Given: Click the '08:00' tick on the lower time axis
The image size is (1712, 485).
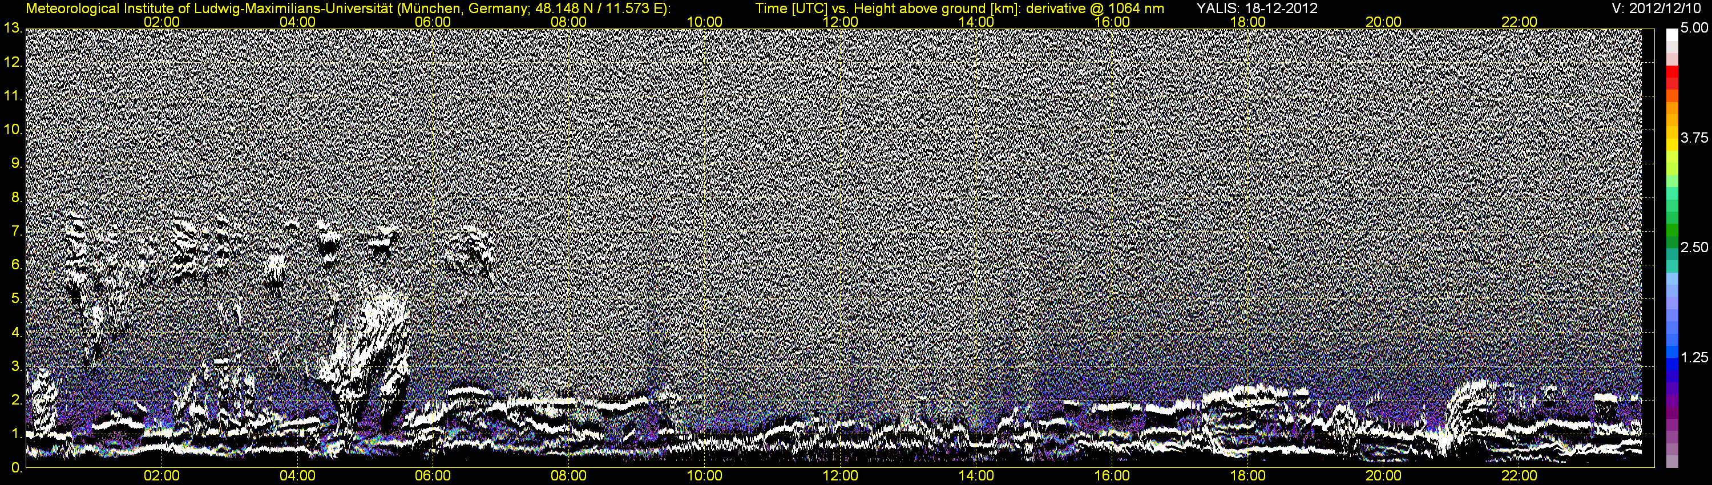Looking at the screenshot, I should [569, 476].
